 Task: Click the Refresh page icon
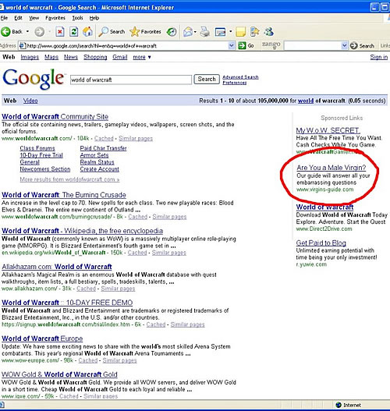[x=73, y=32]
